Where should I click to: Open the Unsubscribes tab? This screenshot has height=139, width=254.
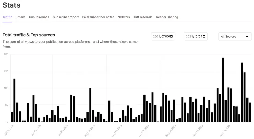[x=39, y=17]
